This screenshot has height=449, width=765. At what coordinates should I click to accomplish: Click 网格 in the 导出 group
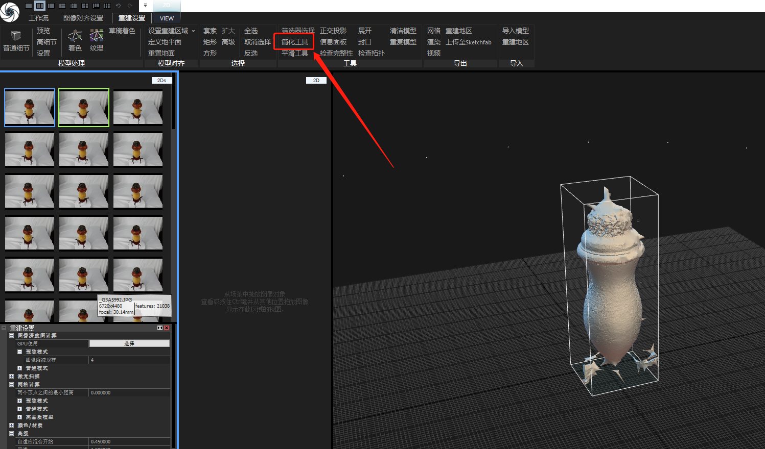pos(434,31)
